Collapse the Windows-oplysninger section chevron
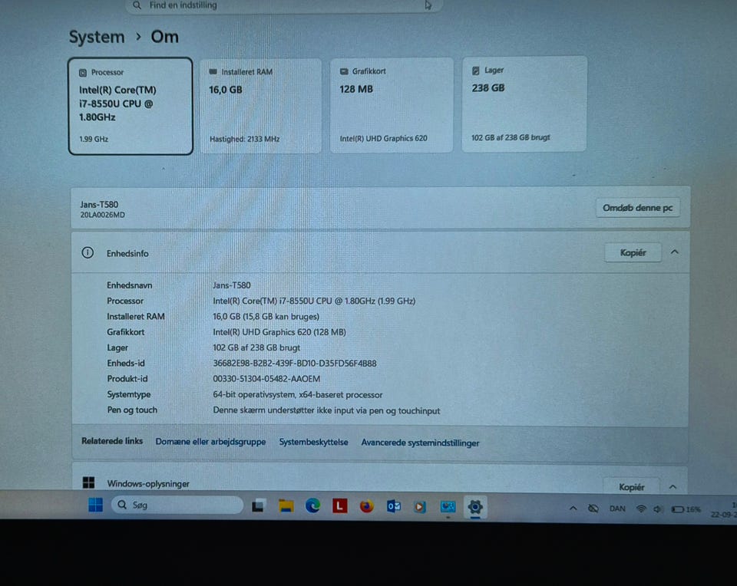Image resolution: width=737 pixels, height=586 pixels. (673, 486)
